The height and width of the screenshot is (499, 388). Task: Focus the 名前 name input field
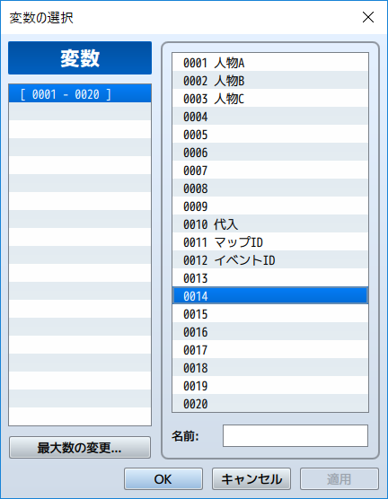(295, 435)
